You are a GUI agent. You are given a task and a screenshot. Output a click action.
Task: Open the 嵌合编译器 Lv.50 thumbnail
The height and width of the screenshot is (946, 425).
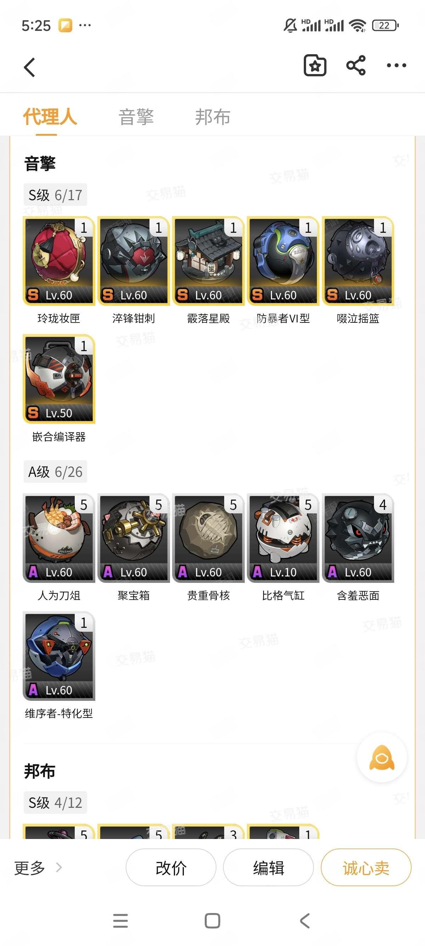click(59, 379)
